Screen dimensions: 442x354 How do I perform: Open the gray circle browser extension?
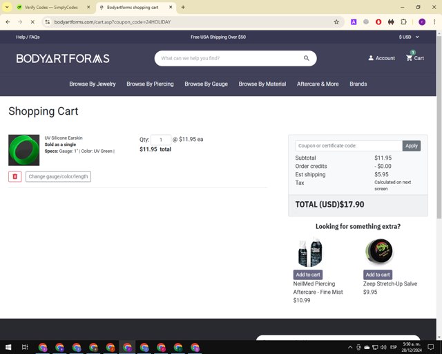coord(366,21)
